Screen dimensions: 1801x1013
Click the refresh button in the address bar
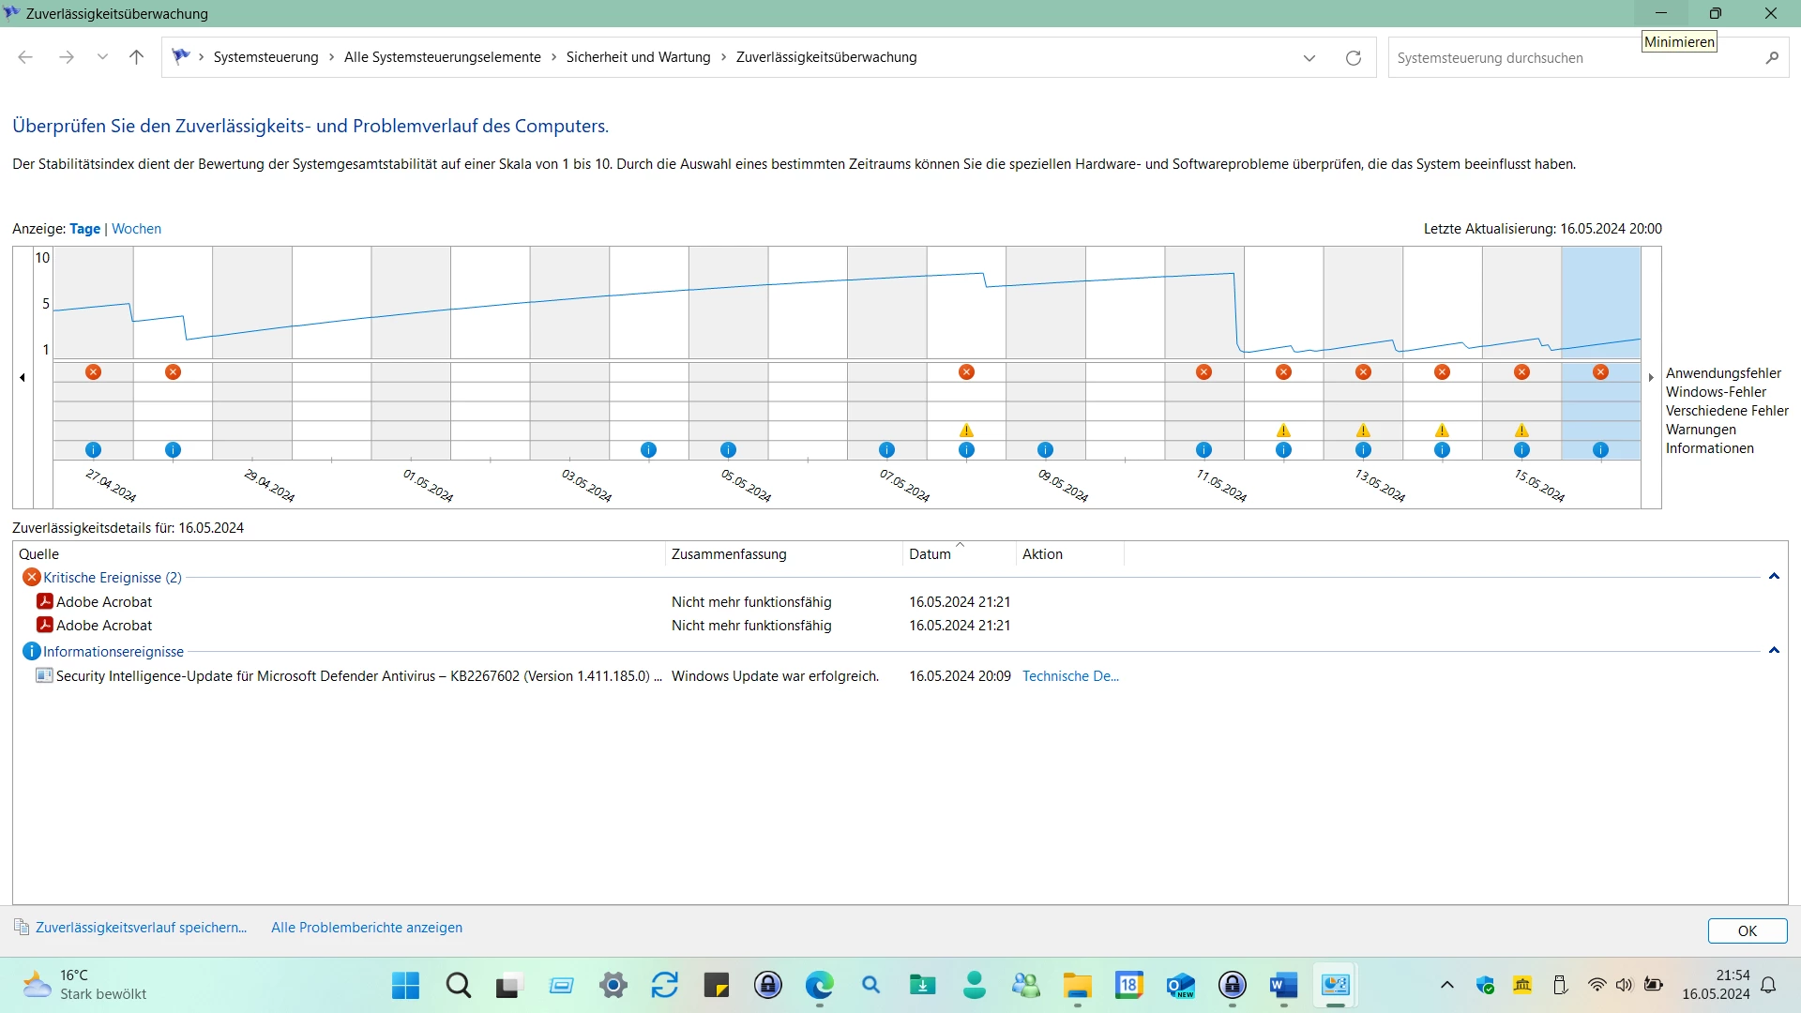coord(1353,58)
